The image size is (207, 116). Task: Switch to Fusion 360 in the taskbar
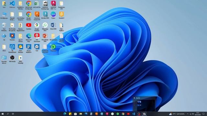[96, 114]
